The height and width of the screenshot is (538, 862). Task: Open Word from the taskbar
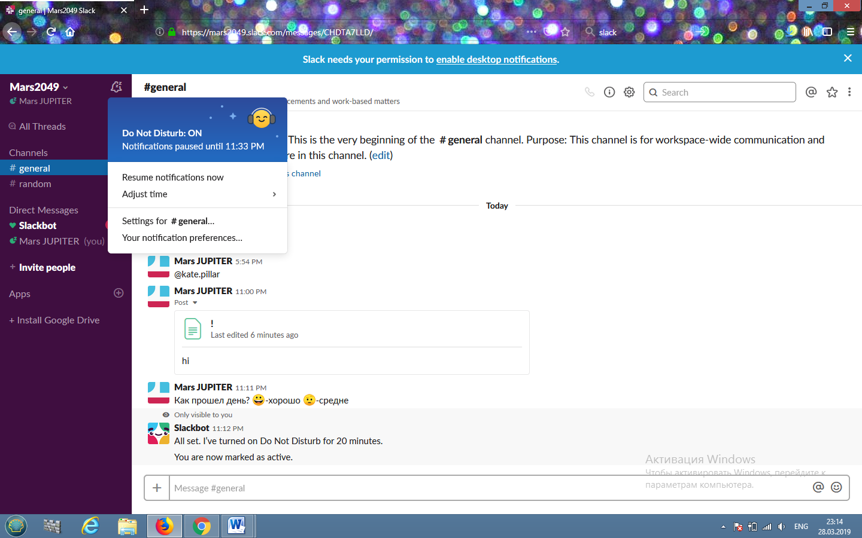point(236,526)
